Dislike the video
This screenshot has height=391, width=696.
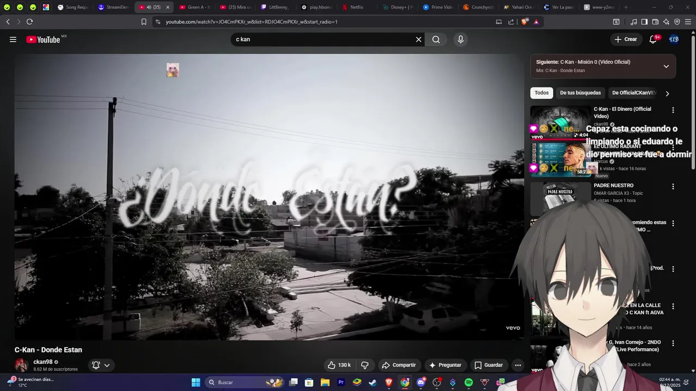tap(365, 365)
